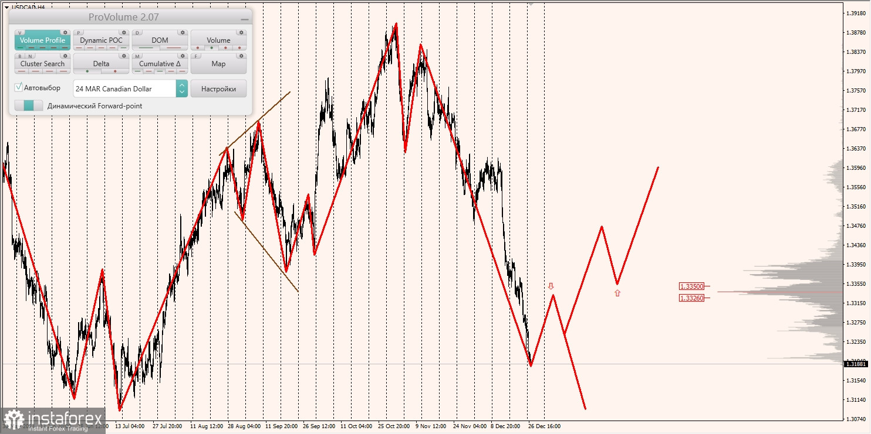This screenshot has height=434, width=871.
Task: Click the F hotkey tag on Map
Action: click(196, 56)
